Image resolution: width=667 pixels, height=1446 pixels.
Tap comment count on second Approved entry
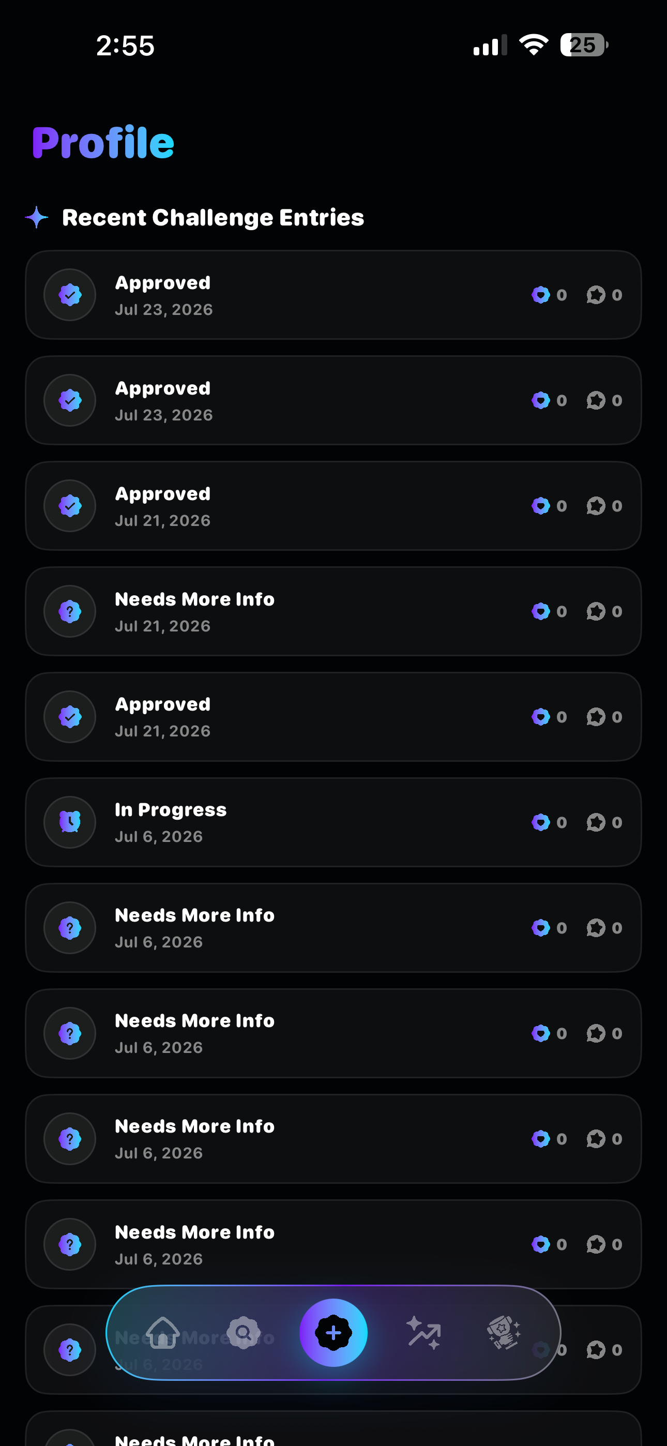coord(604,400)
